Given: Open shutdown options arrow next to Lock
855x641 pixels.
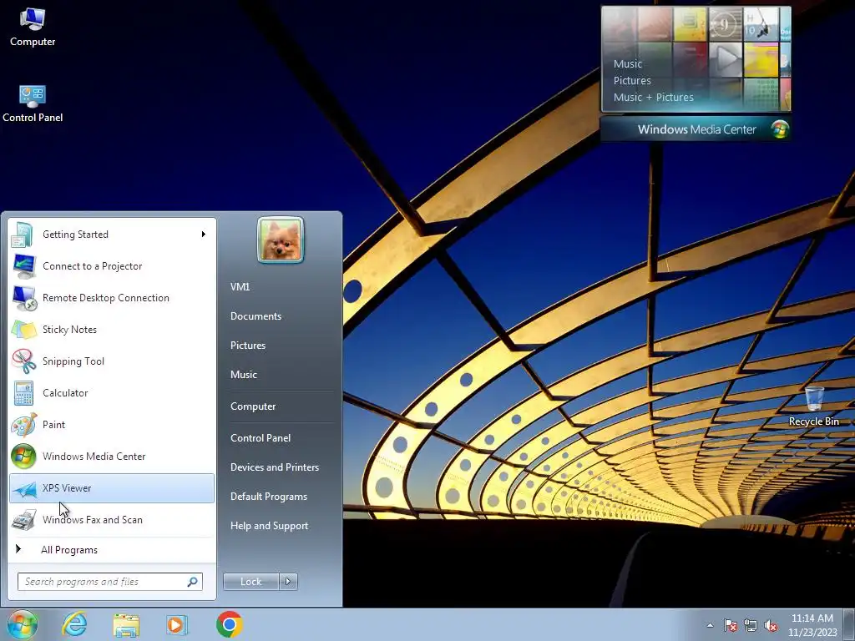Looking at the screenshot, I should [x=288, y=582].
